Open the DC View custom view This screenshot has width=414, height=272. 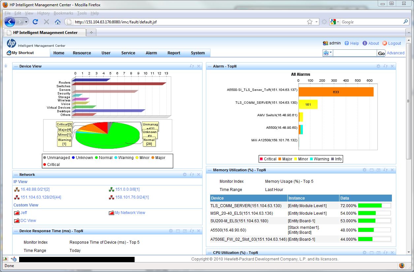click(28, 221)
